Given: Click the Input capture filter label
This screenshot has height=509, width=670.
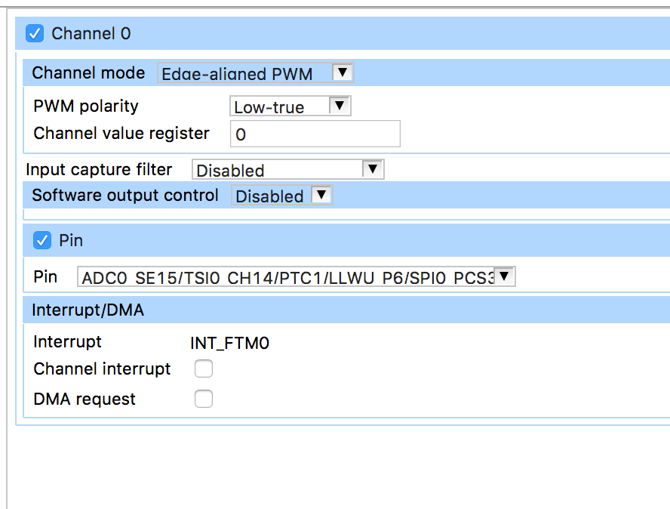Looking at the screenshot, I should (x=99, y=169).
